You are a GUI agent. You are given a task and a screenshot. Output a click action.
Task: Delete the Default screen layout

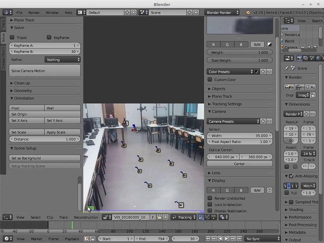(134, 12)
